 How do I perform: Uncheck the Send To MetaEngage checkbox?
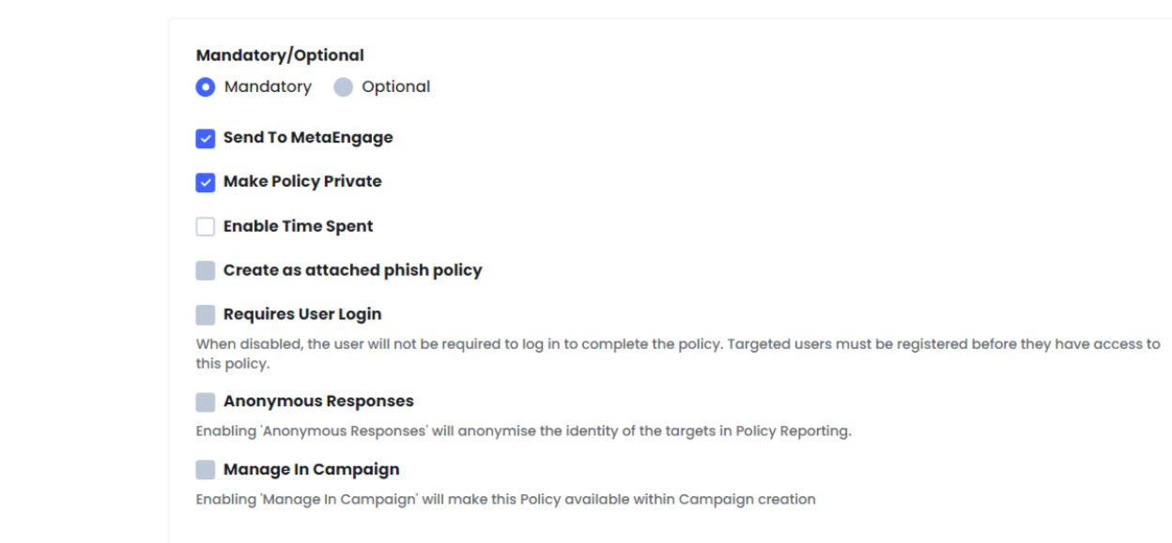[206, 139]
